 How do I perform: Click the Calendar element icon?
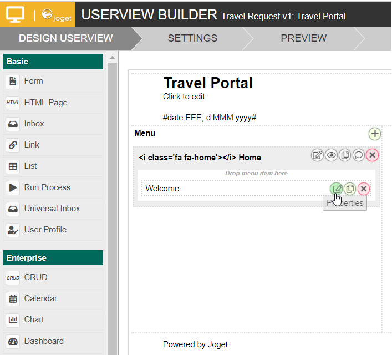[13, 298]
